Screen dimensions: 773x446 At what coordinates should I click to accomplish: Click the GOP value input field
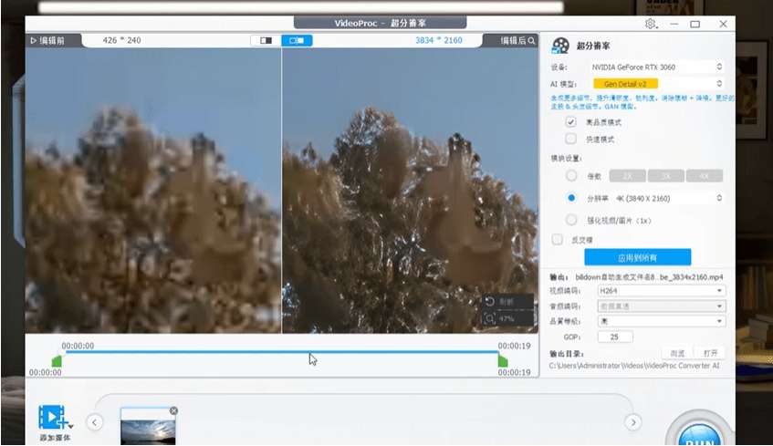[x=621, y=337]
